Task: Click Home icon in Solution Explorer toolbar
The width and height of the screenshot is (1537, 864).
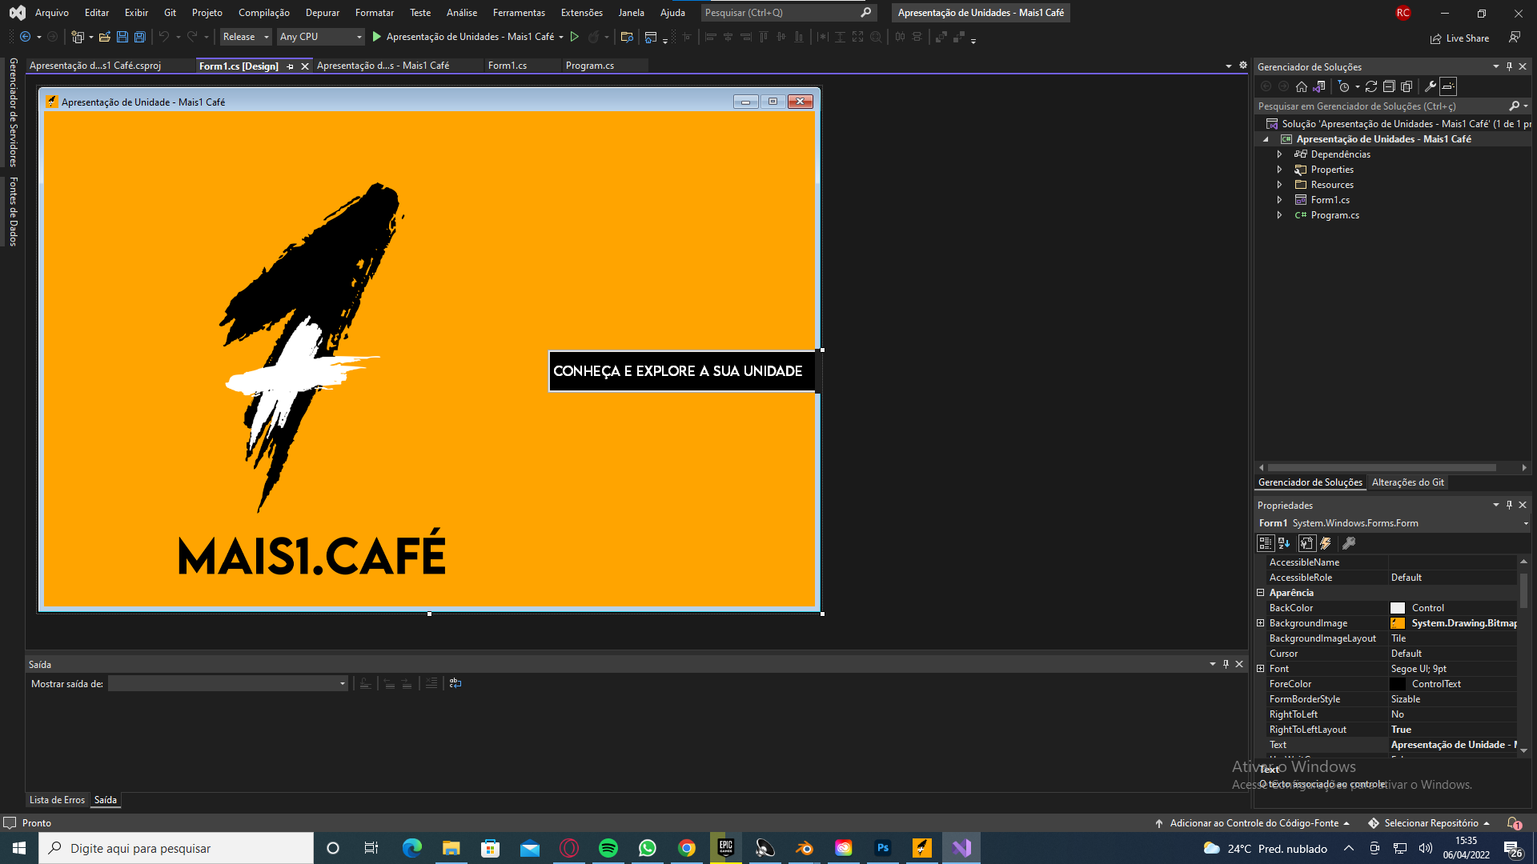Action: click(x=1302, y=86)
